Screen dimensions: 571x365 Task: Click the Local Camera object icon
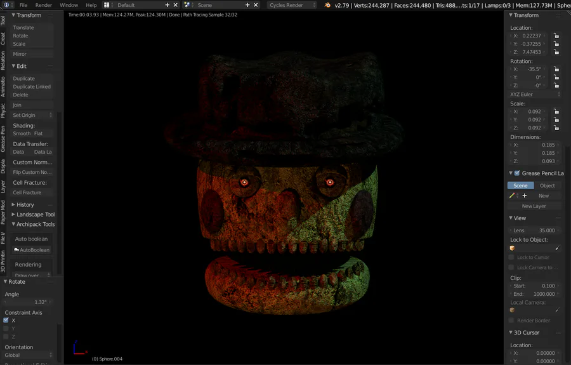click(513, 310)
